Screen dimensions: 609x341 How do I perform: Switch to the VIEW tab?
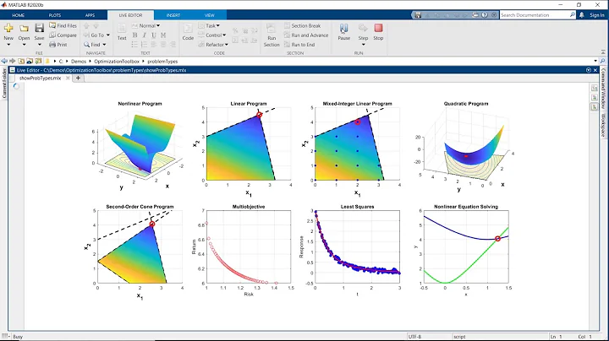[210, 15]
